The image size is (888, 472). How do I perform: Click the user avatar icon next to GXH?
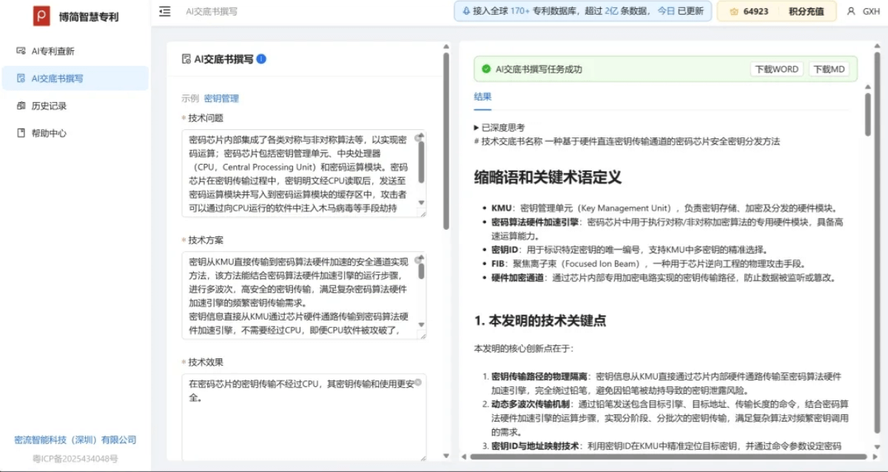tap(850, 11)
